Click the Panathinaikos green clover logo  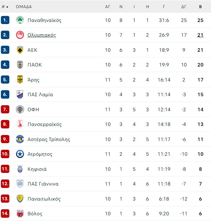tap(20, 20)
